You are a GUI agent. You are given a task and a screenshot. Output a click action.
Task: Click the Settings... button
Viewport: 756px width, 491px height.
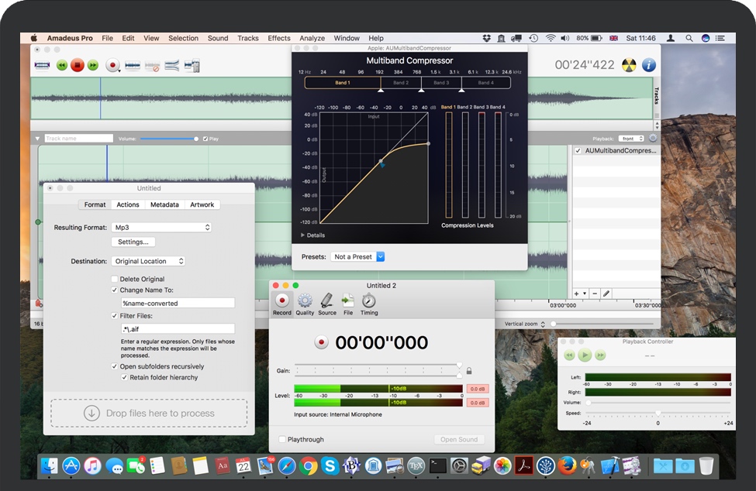tap(133, 242)
